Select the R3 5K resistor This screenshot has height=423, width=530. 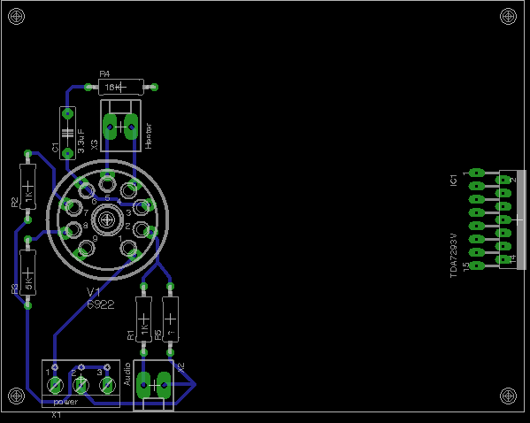(28, 273)
